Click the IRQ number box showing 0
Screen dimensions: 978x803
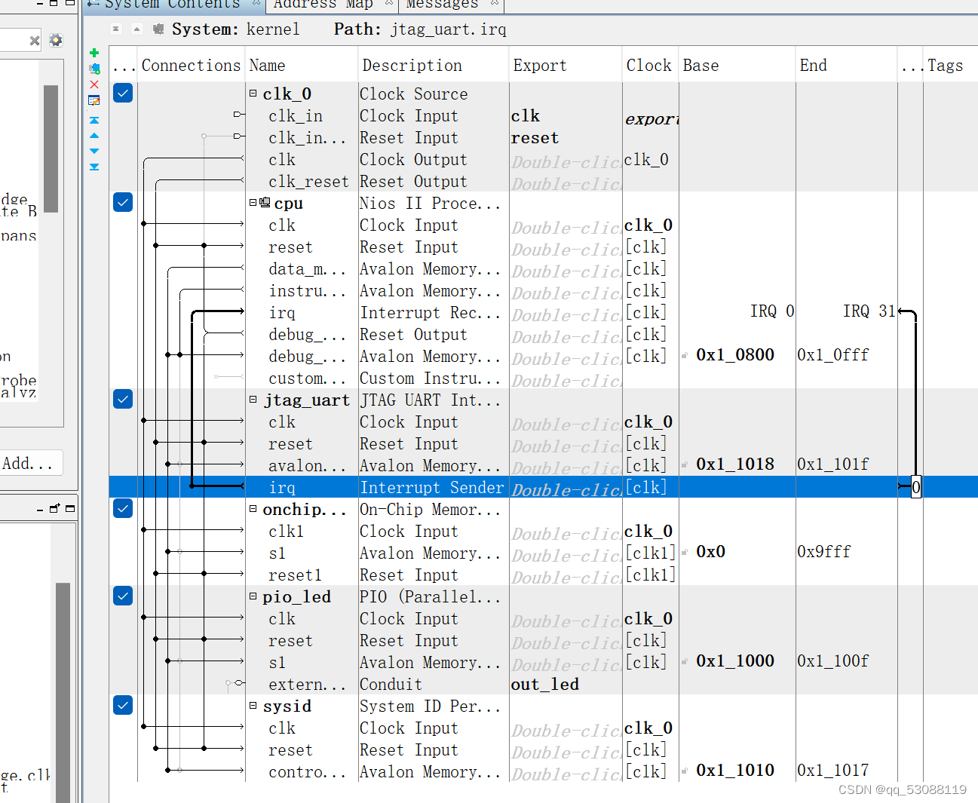[915, 487]
